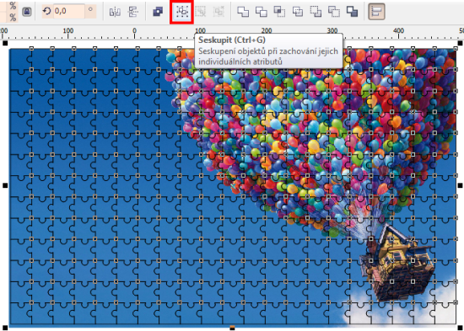464x331 pixels.
Task: Click the Simplify shaping icon
Action: pos(298,12)
